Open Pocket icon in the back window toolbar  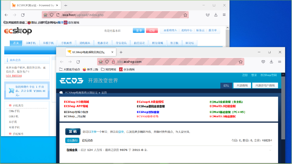tap(208, 15)
